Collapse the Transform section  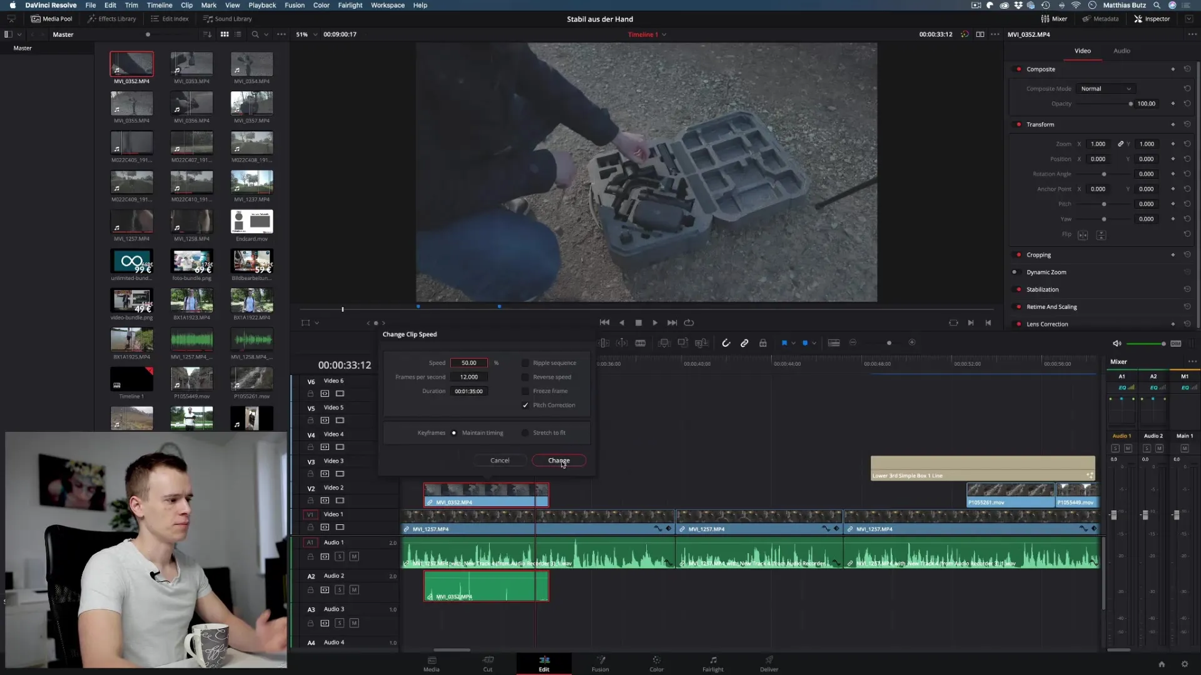tap(1040, 124)
